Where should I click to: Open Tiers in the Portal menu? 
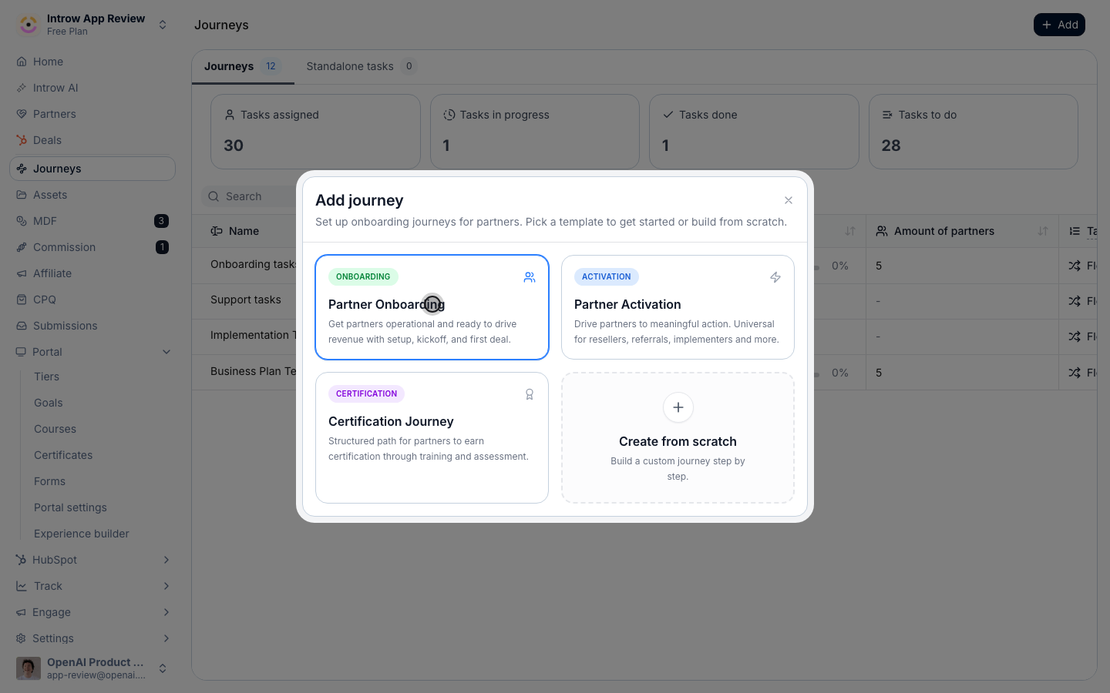46,377
